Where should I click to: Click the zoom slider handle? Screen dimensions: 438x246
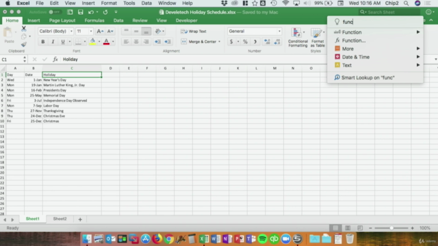(x=391, y=228)
